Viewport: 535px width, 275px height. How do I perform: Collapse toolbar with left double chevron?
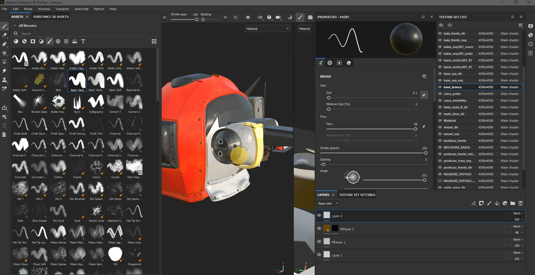165,17
